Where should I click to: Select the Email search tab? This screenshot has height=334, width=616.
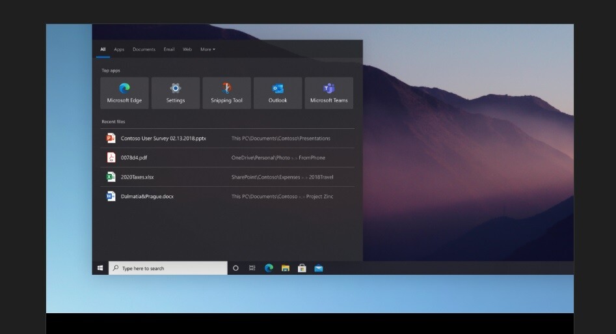click(x=169, y=49)
